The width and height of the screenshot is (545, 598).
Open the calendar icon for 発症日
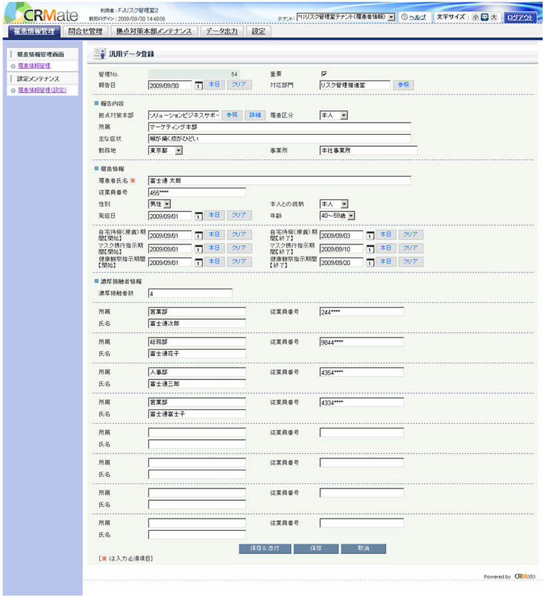pyautogui.click(x=198, y=215)
